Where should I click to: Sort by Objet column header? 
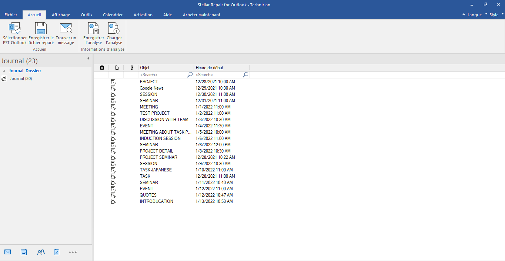[x=166, y=68]
